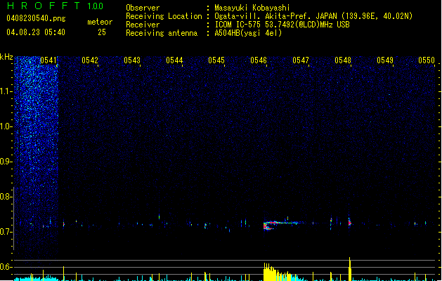Click the 0550 time marker

pyautogui.click(x=427, y=60)
